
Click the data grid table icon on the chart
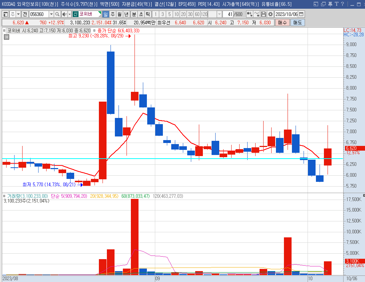(x=7, y=37)
